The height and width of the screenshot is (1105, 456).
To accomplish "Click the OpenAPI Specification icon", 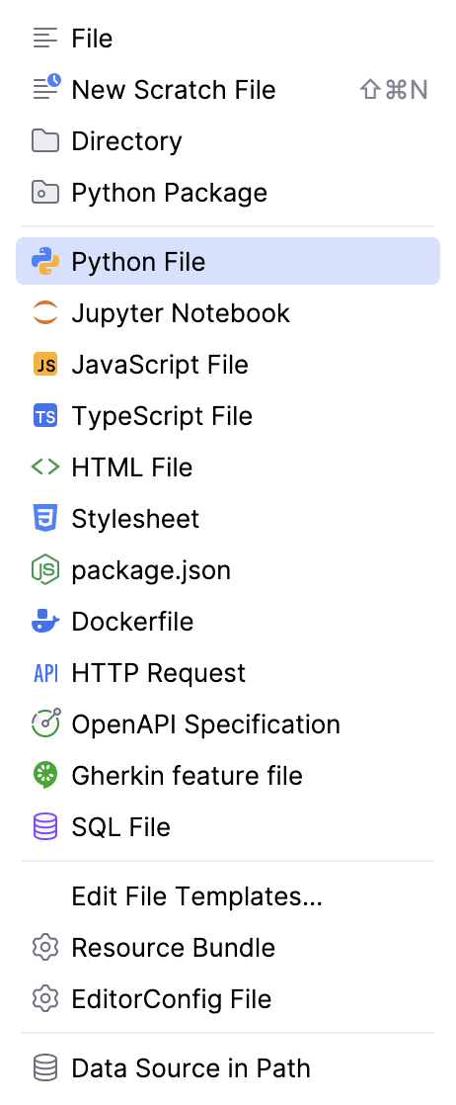I will [45, 723].
